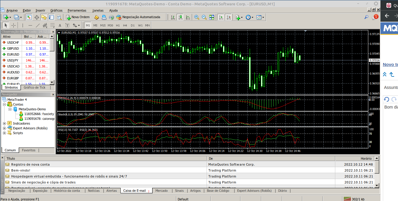Image resolution: width=398 pixels, height=201 pixels.
Task: Tile chart windows
Action: tap(212, 17)
